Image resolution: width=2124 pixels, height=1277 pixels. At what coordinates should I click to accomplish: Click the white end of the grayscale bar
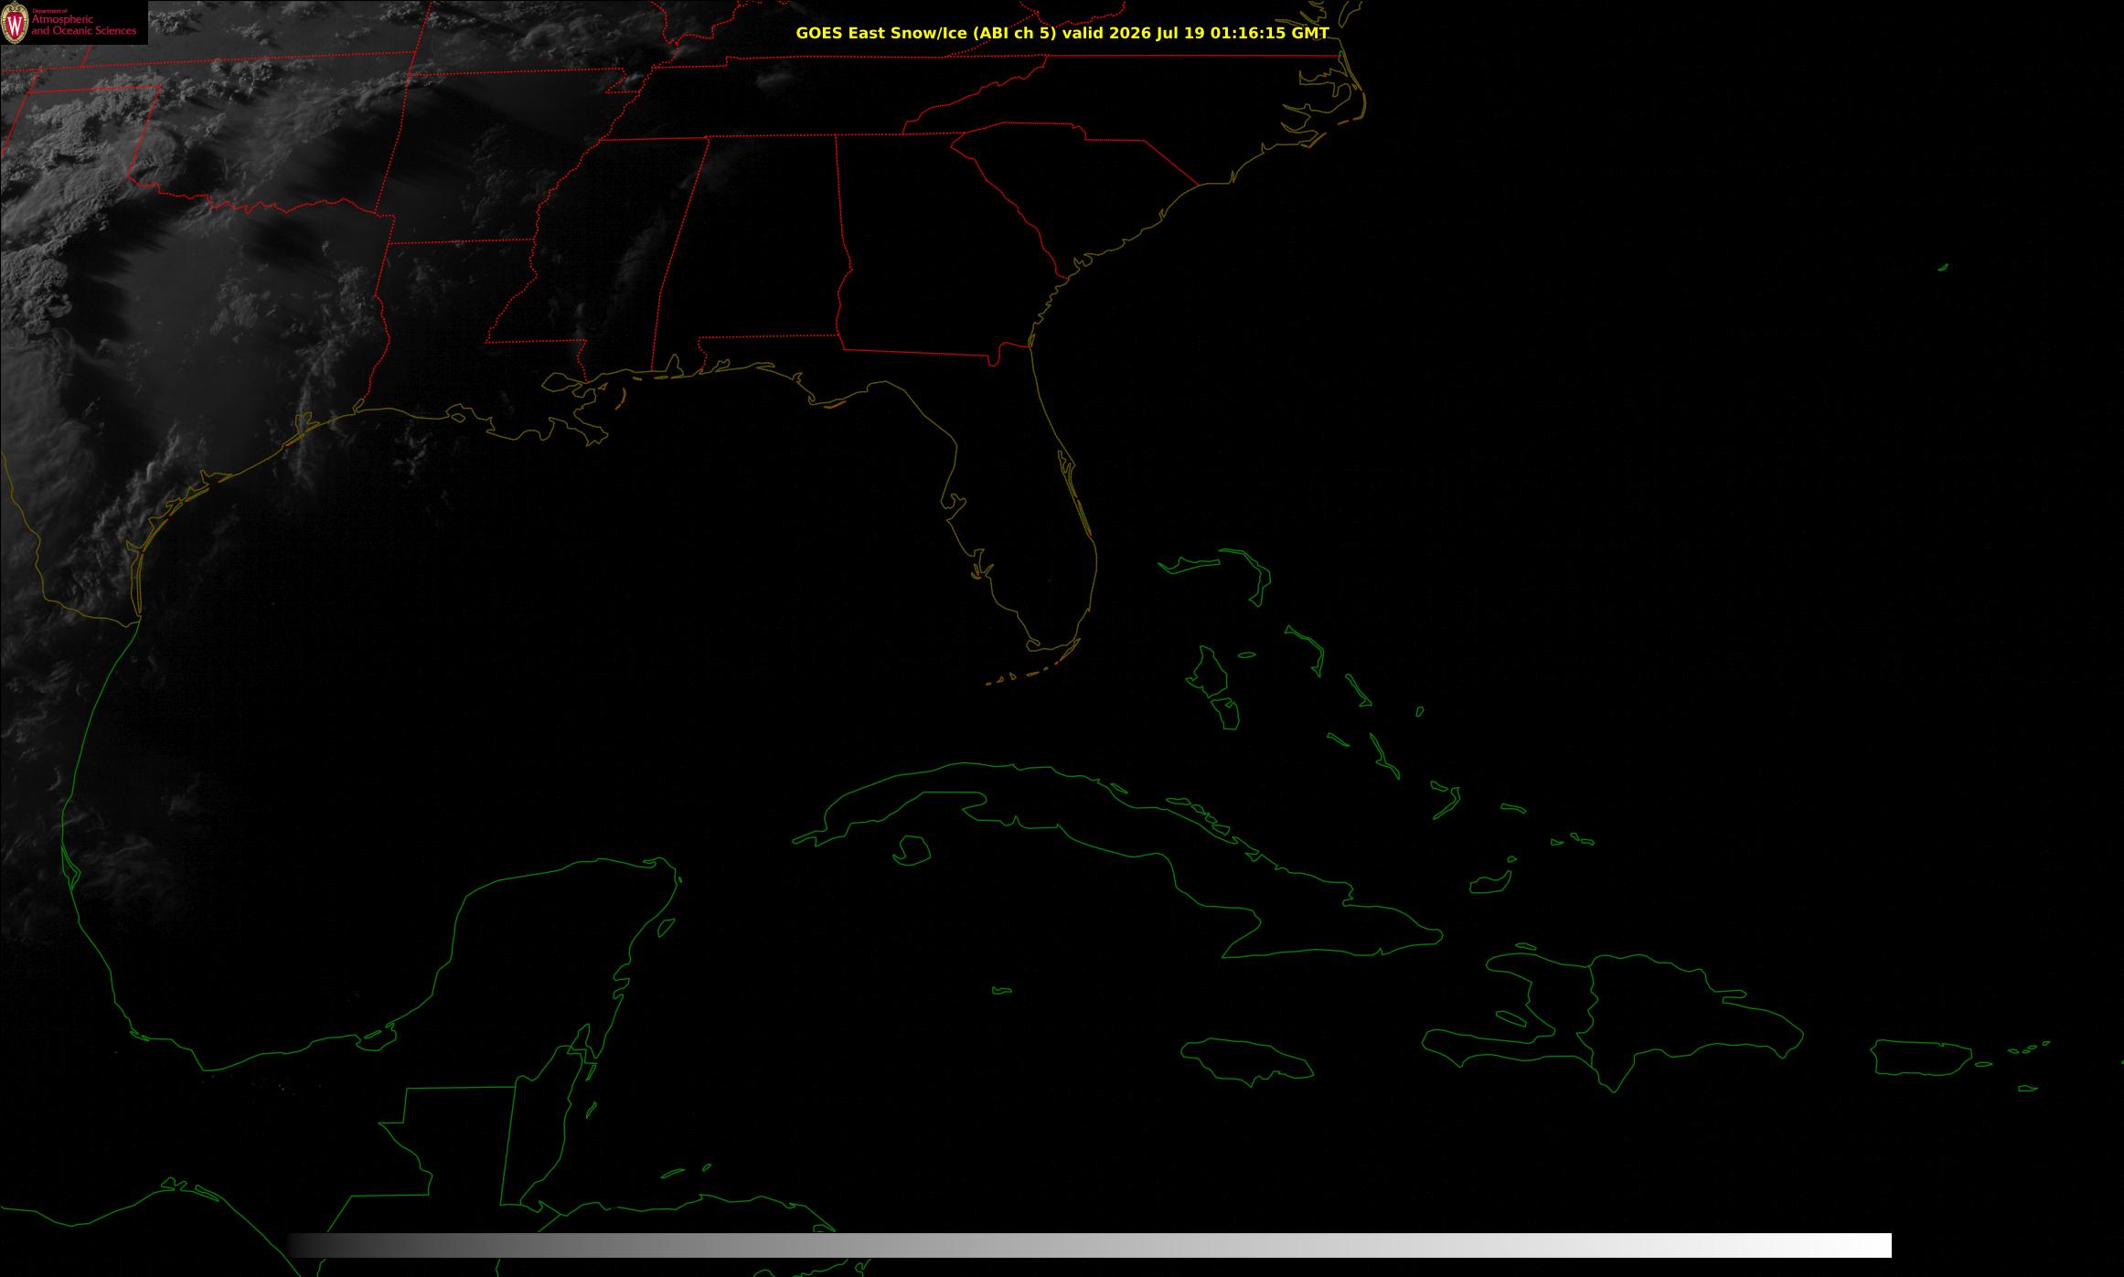(x=1865, y=1245)
